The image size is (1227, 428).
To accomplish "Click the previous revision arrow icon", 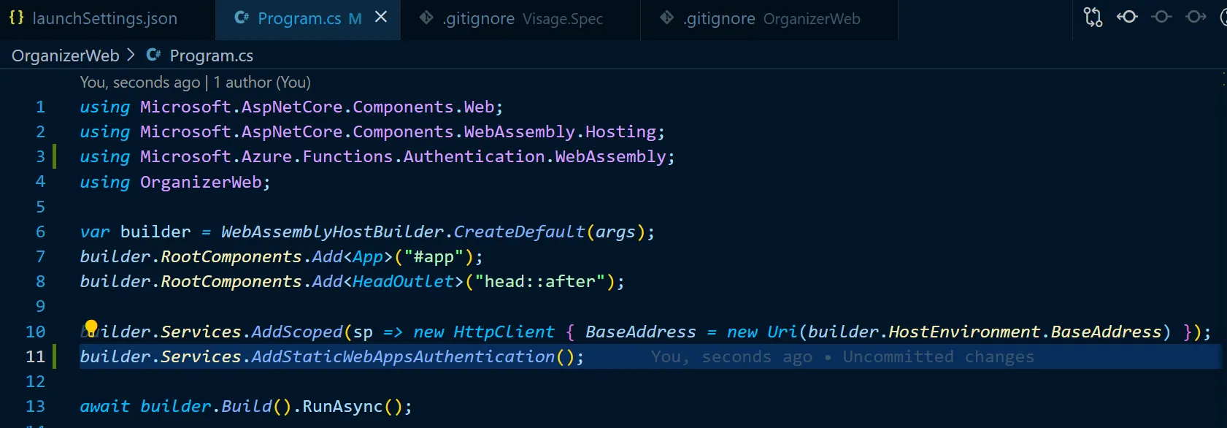I will (1127, 17).
